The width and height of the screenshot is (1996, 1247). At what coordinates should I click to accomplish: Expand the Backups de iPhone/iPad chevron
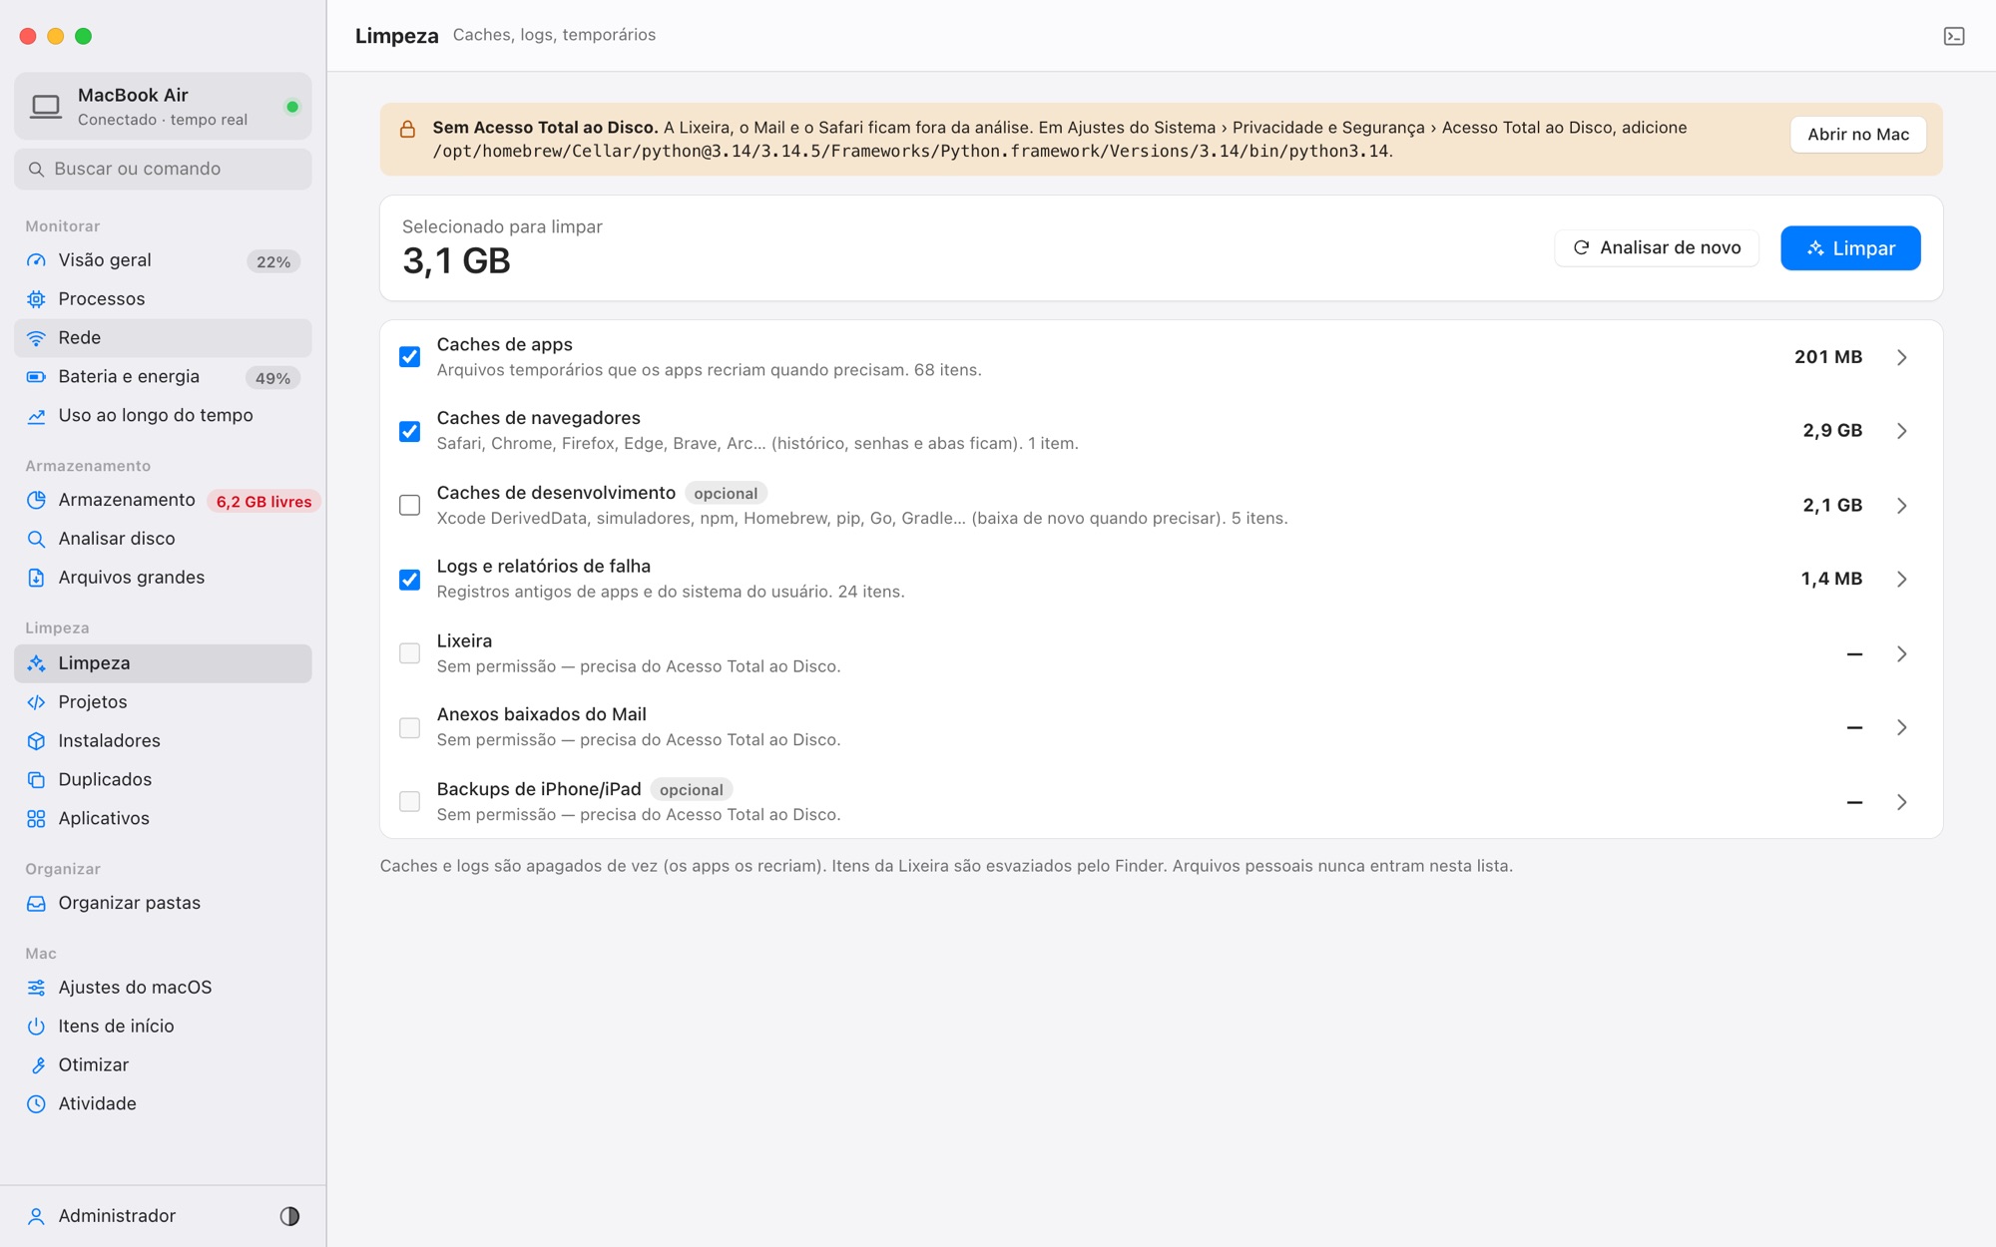1902,802
